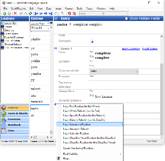Click the grayed link icon in toolbar
This screenshot has height=161, width=165.
point(55,14)
